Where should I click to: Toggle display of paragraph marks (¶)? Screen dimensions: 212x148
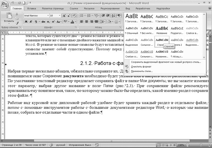118,15
